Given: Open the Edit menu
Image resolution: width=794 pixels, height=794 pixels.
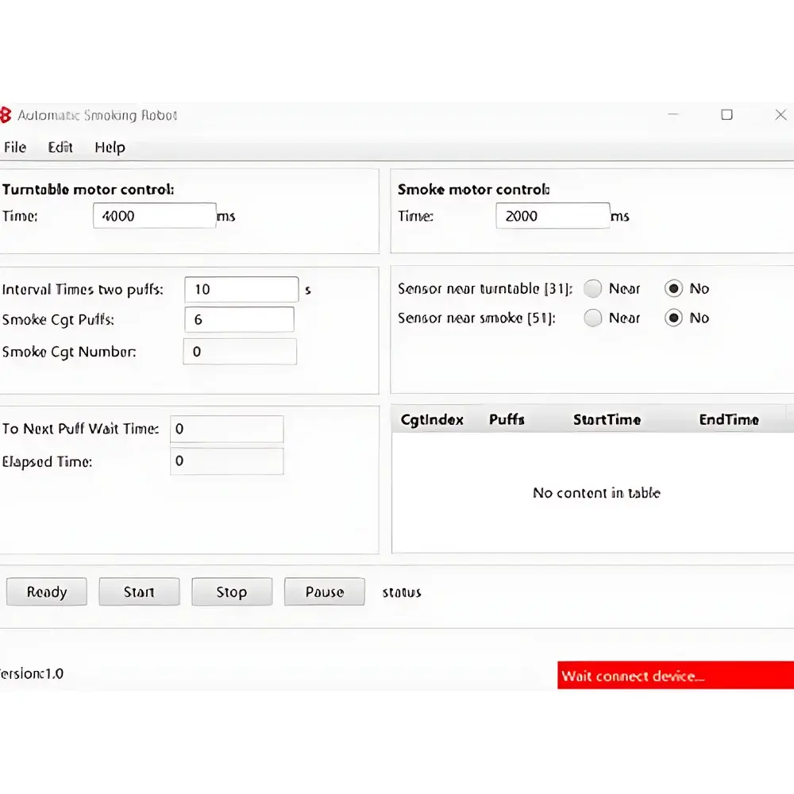Looking at the screenshot, I should coord(60,147).
